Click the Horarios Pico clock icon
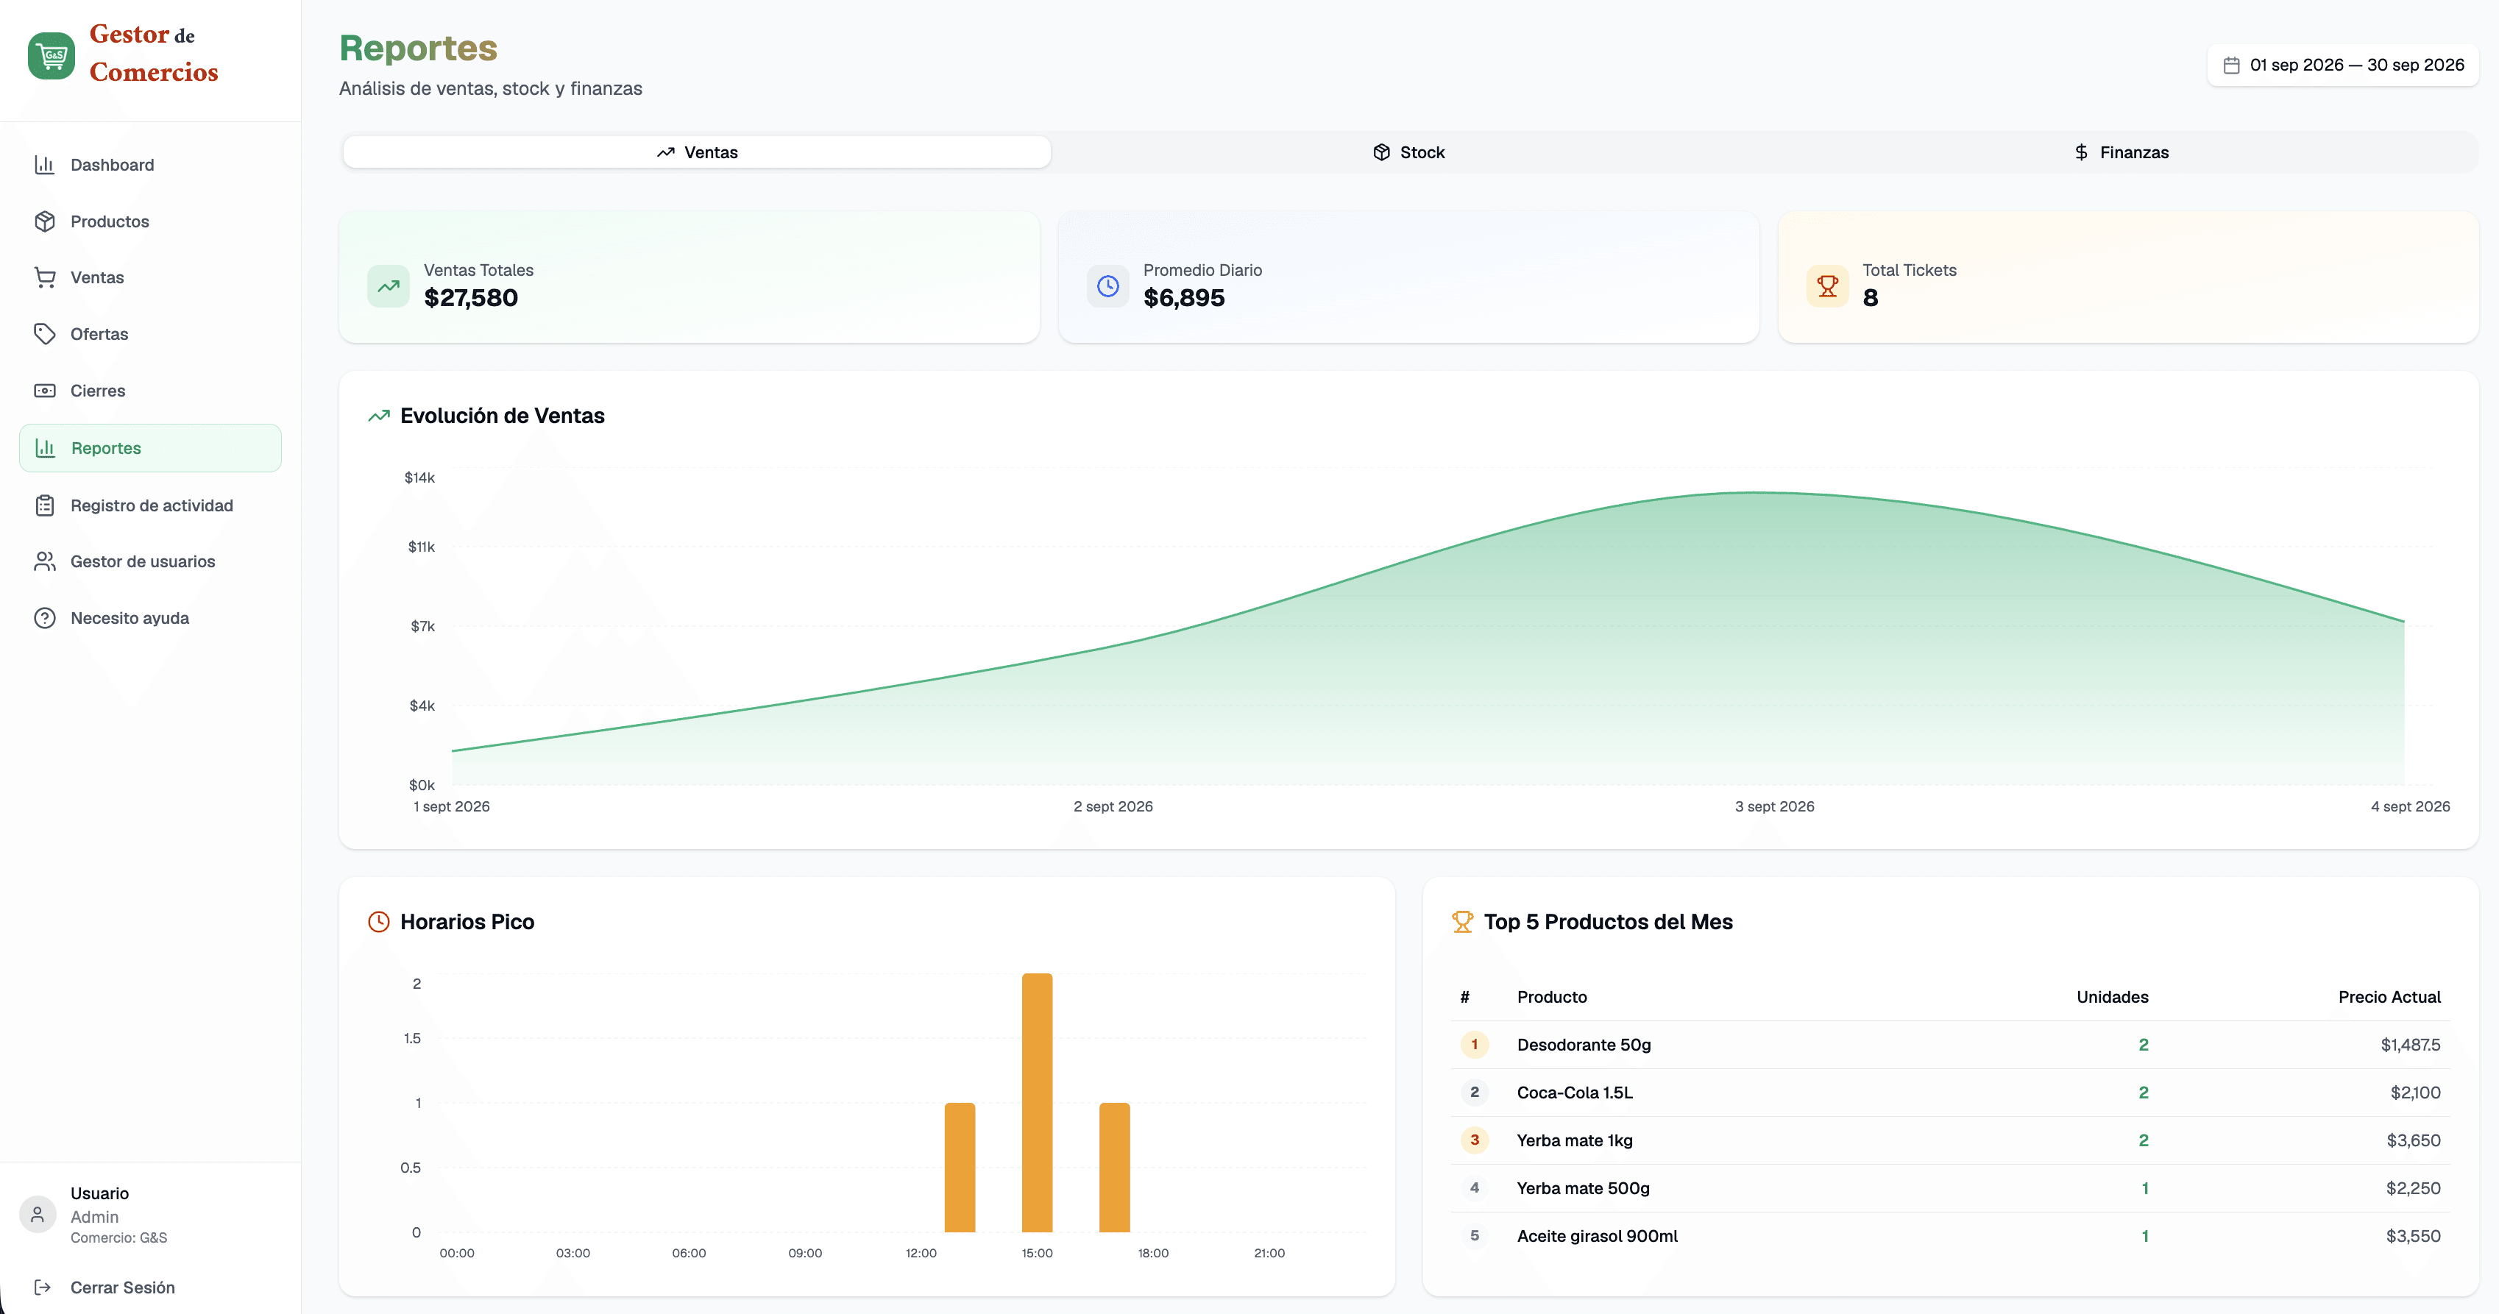This screenshot has height=1314, width=2499. point(378,922)
